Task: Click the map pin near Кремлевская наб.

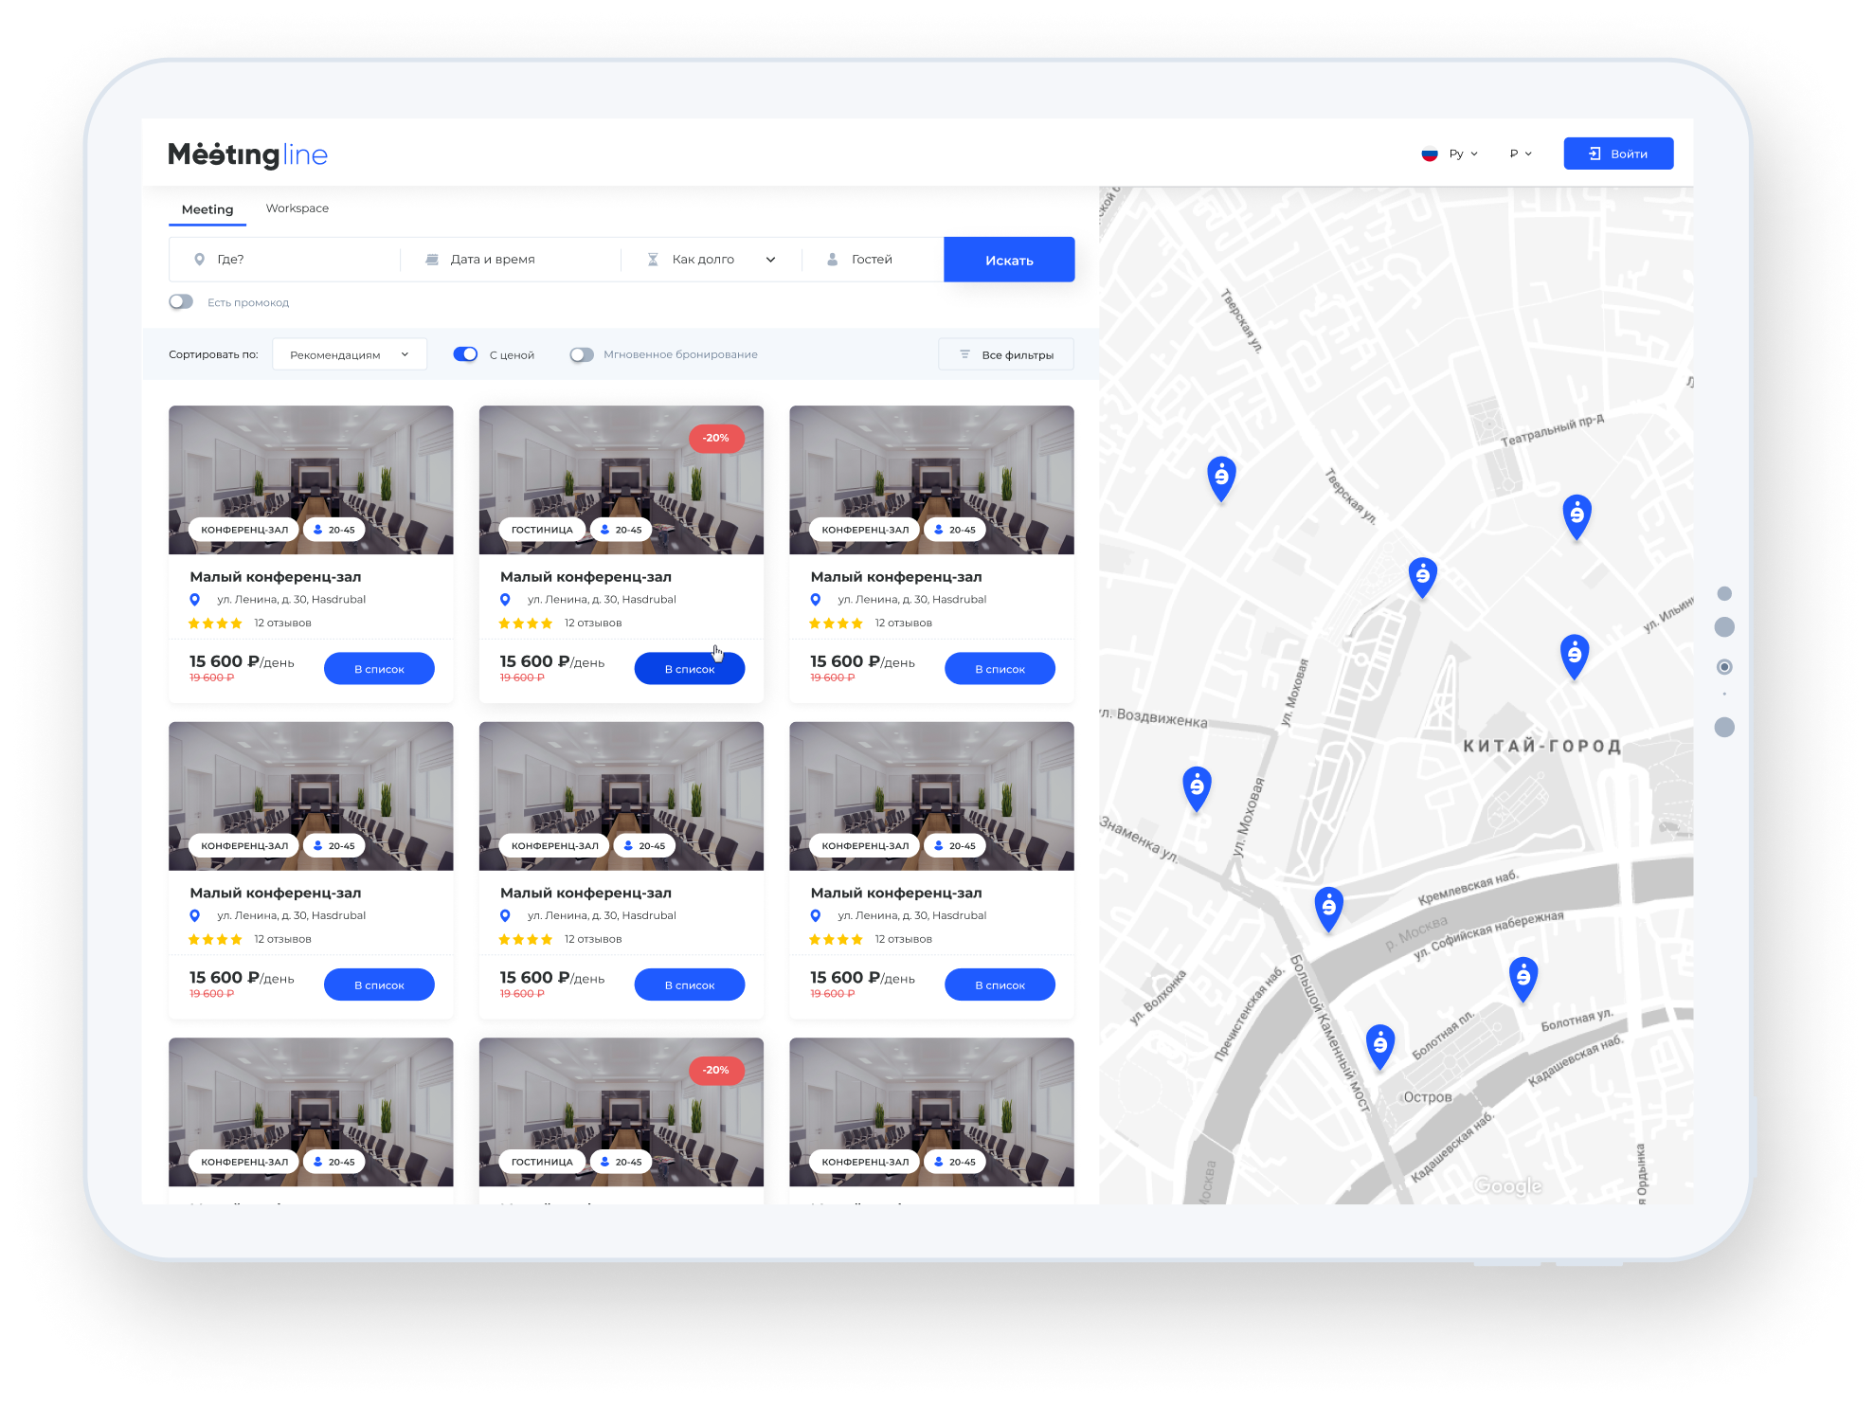Action: coord(1328,907)
